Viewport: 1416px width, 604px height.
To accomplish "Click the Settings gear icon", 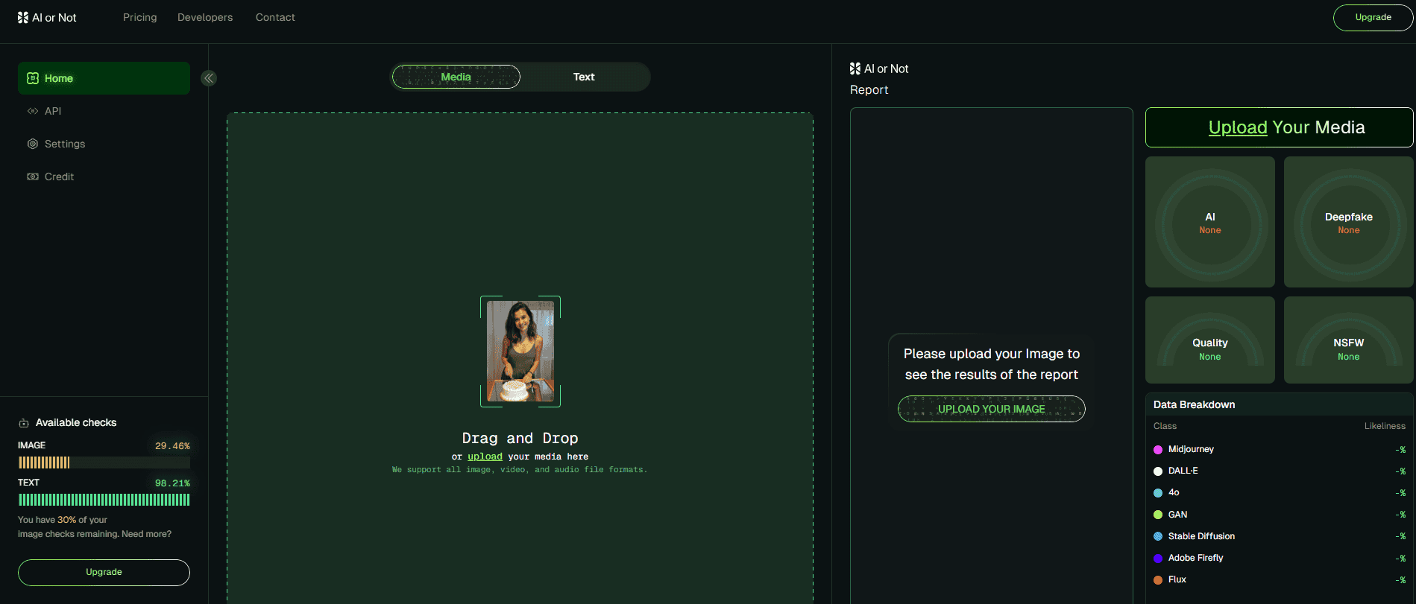I will 33,144.
